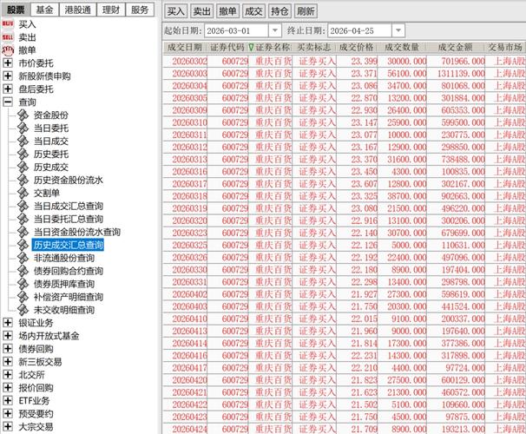
Task: Click the SELL icon beside 卖出
Action: tap(8, 37)
